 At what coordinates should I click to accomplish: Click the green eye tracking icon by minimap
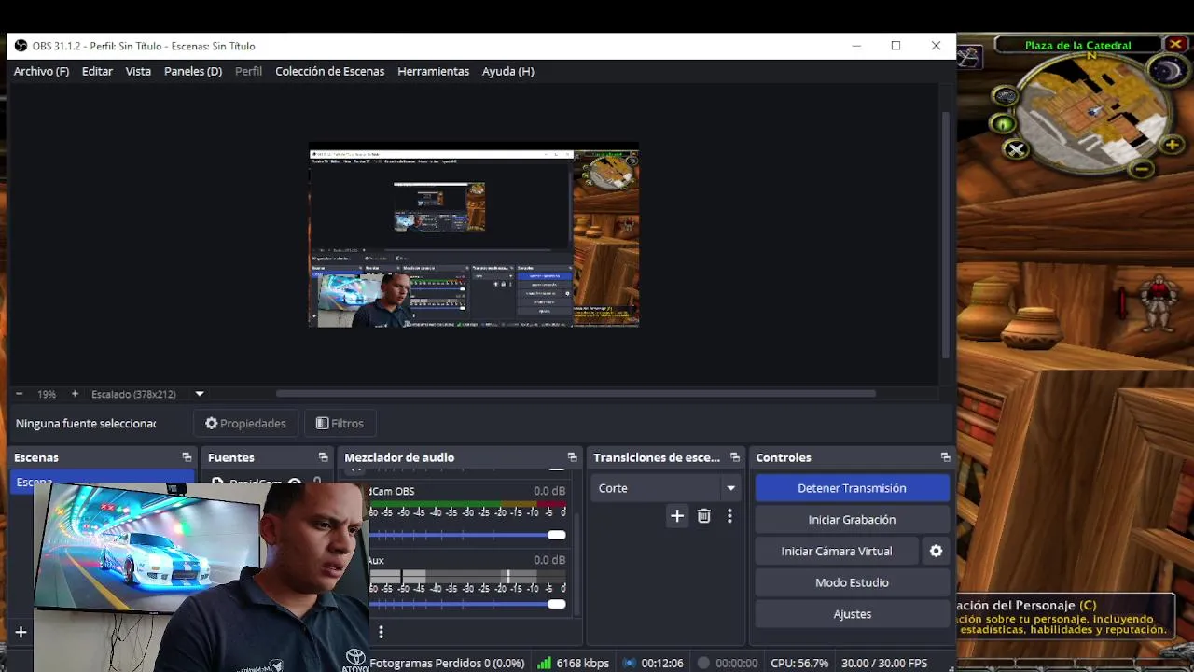(1004, 123)
